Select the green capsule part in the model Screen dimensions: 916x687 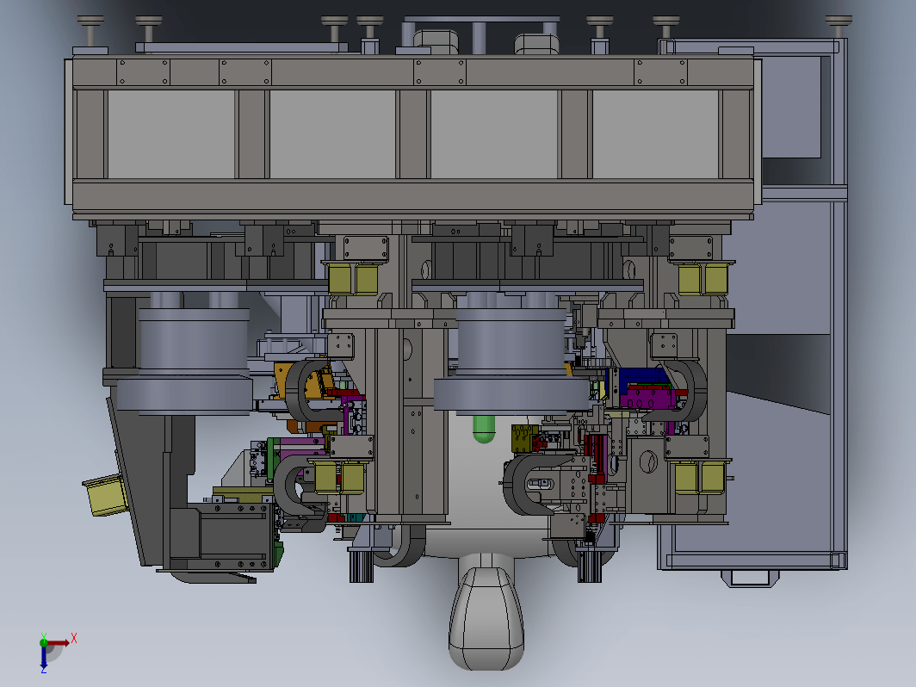(484, 429)
